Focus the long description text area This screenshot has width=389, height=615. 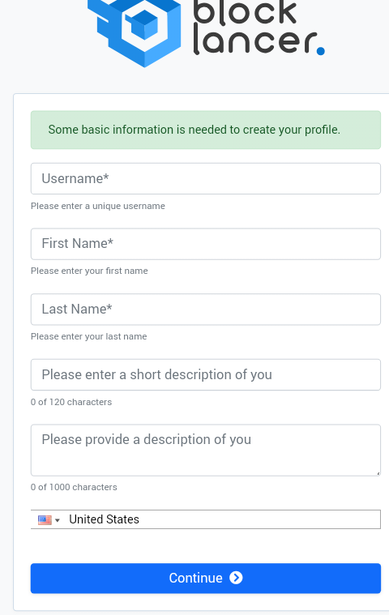[x=206, y=451]
